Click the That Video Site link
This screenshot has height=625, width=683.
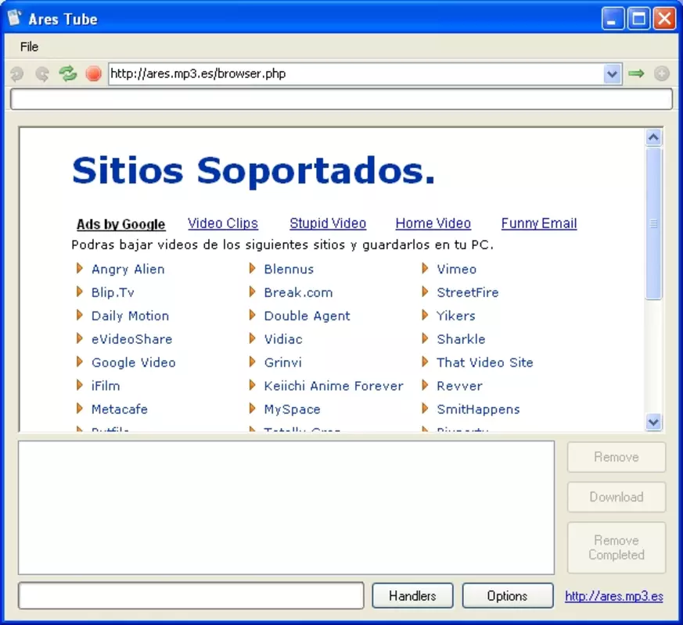click(485, 362)
